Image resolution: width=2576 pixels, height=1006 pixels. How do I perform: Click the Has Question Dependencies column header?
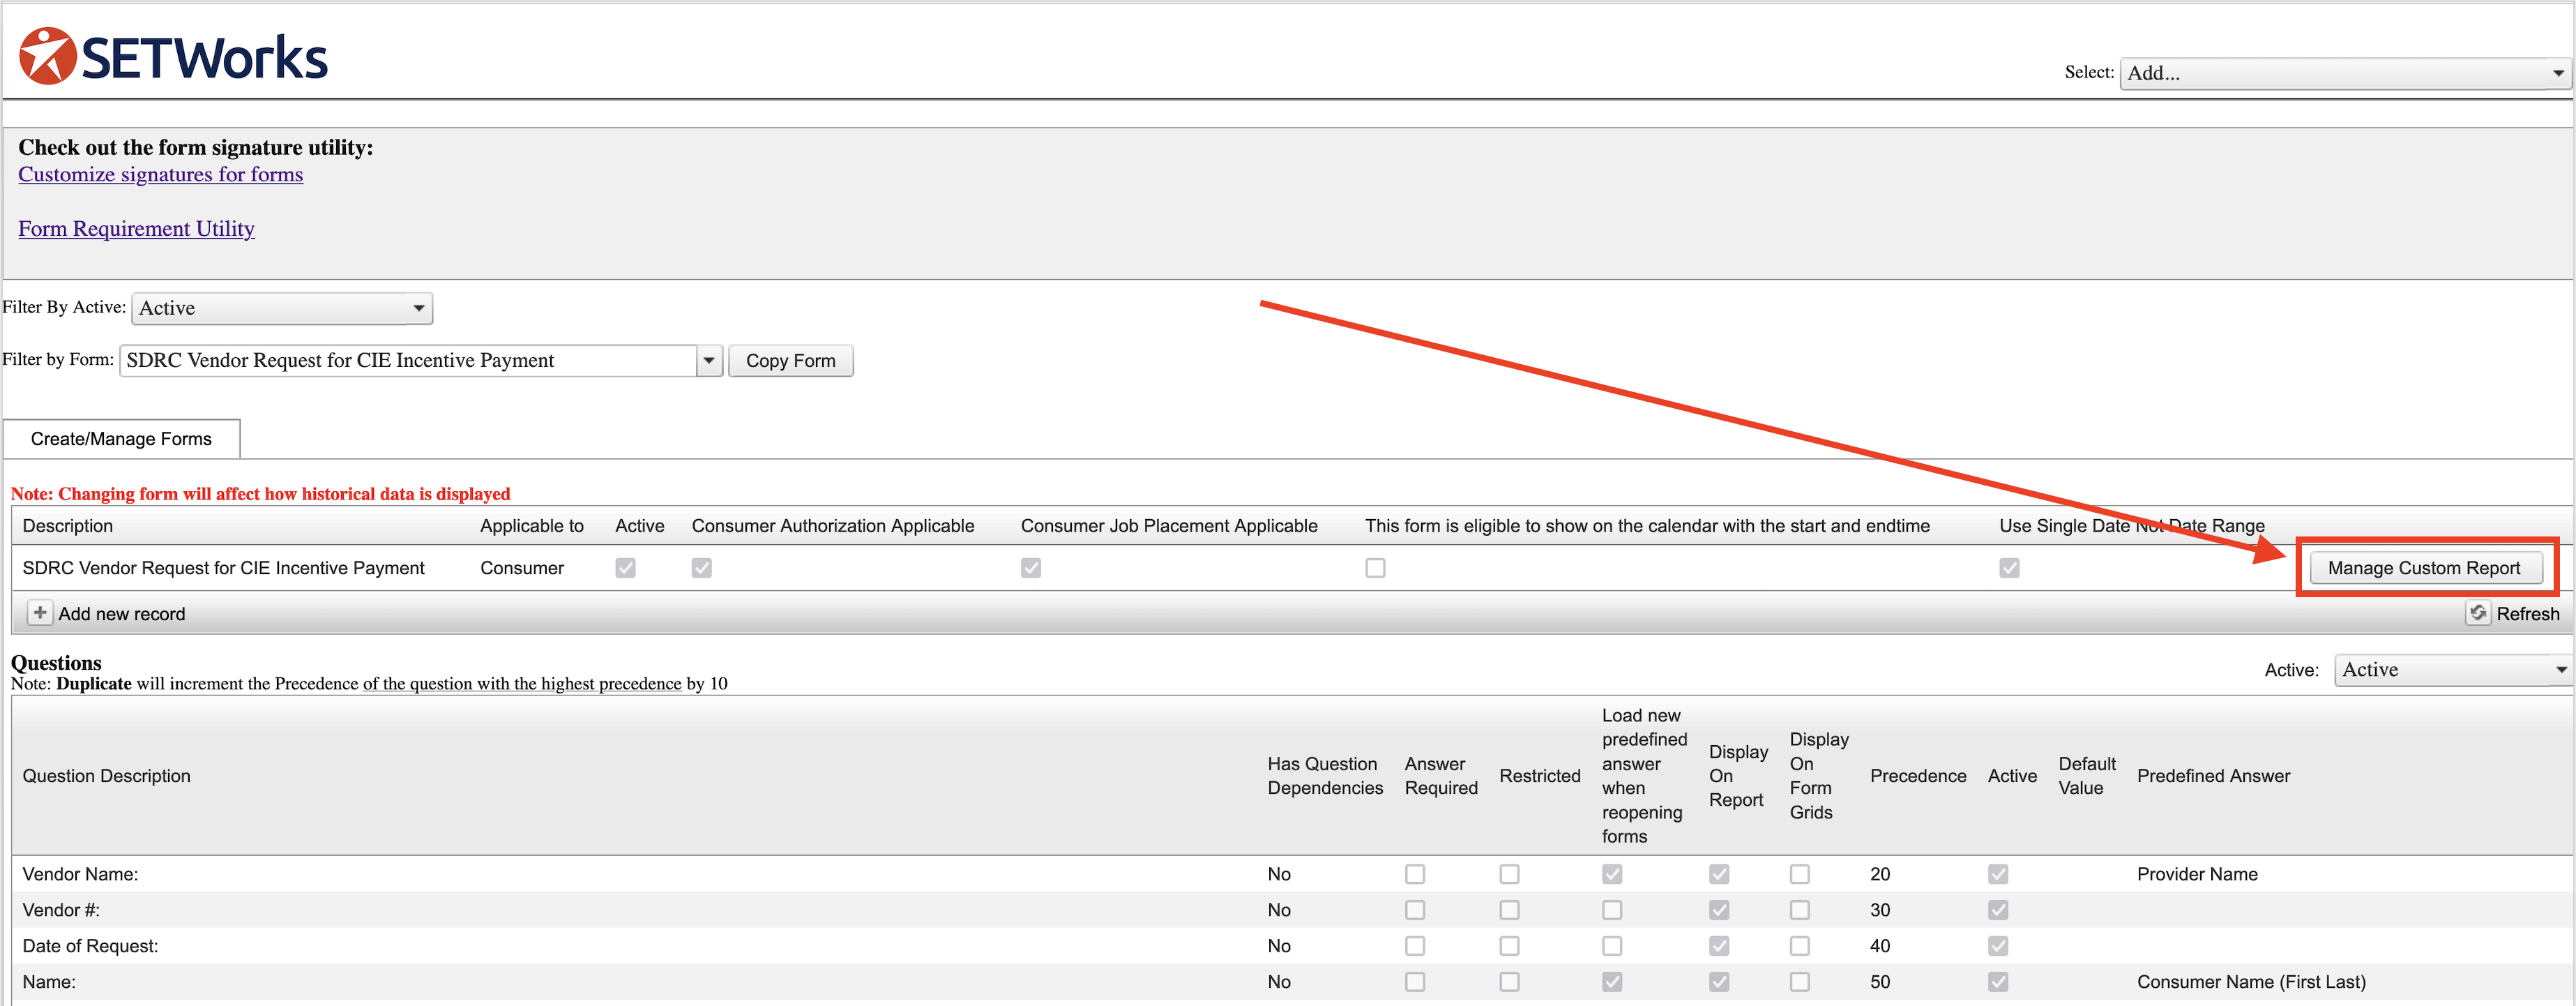[x=1325, y=776]
